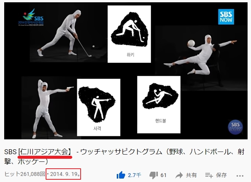Click the 仁川アジア大会 underlined title text

[44, 152]
